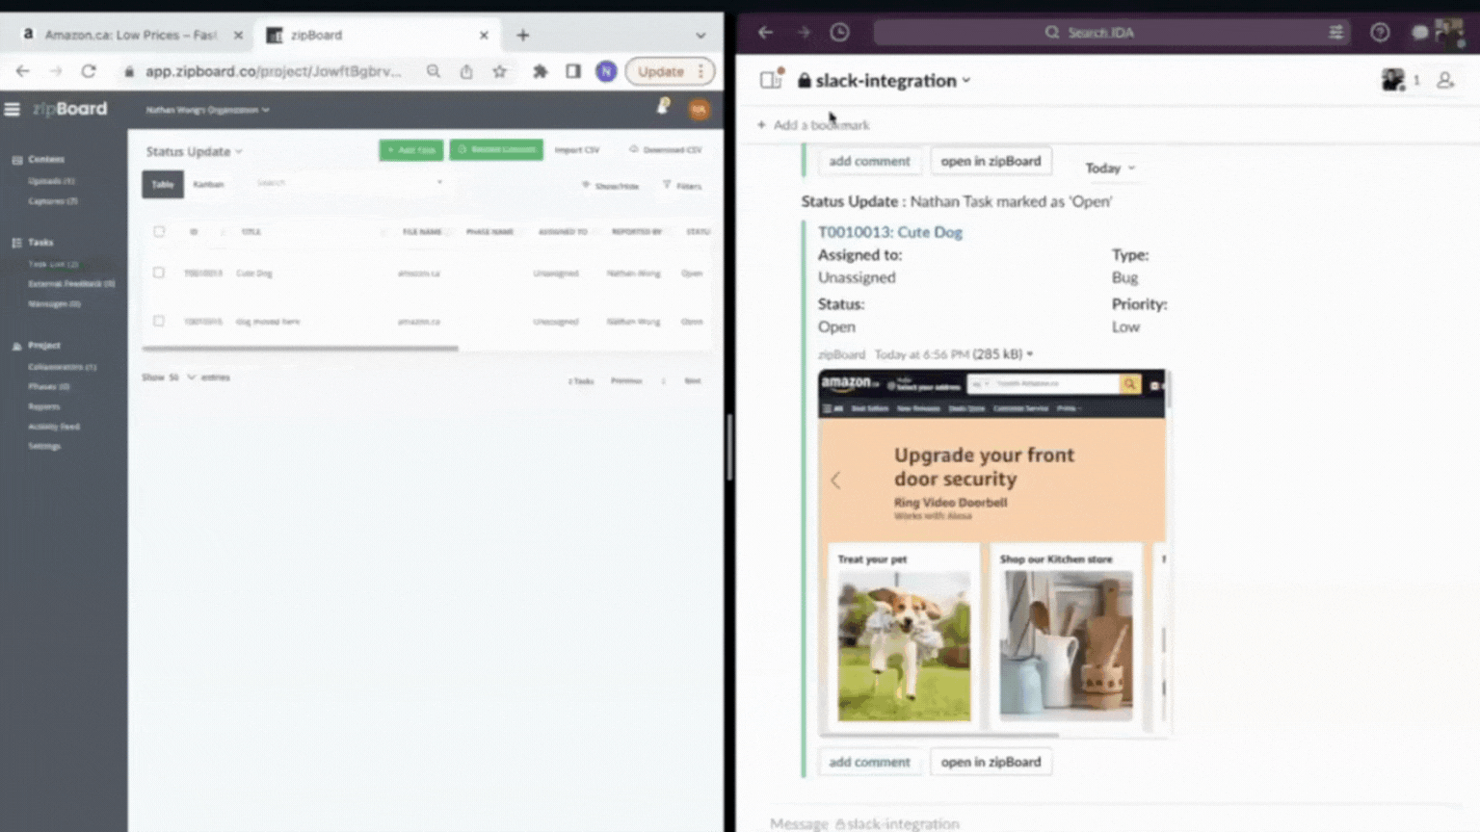Toggle the select-all tasks checkbox
Screen dimensions: 1480x832
tap(159, 231)
